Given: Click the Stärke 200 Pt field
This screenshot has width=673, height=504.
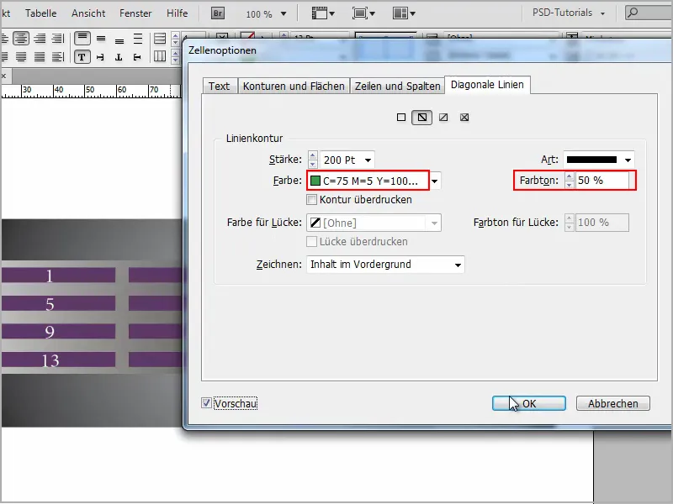Looking at the screenshot, I should (341, 160).
